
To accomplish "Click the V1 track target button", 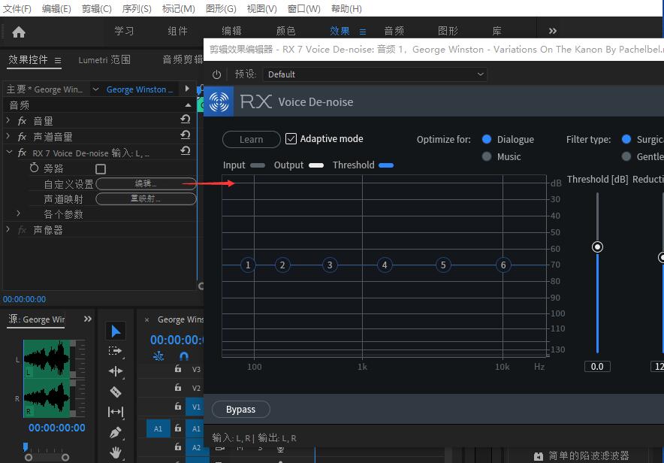I will click(196, 407).
